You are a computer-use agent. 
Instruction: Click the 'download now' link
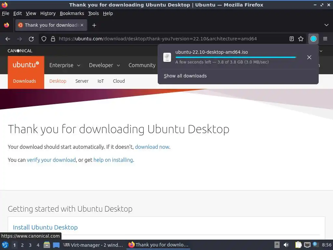[152, 147]
